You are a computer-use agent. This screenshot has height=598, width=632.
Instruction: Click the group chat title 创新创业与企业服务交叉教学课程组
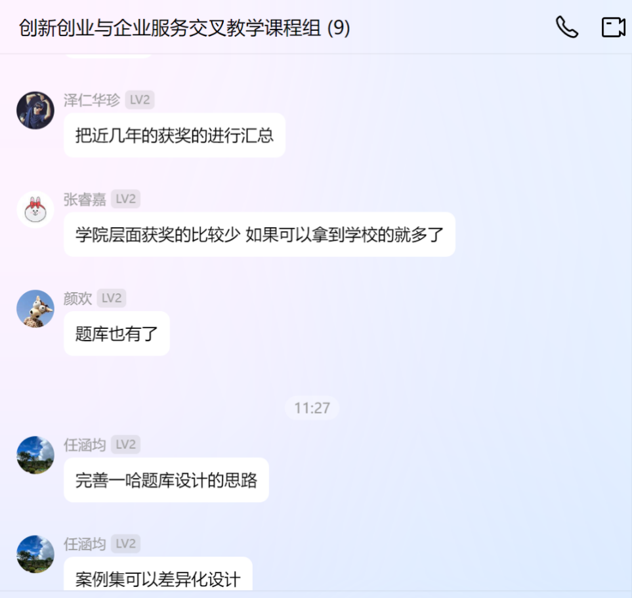(x=170, y=28)
